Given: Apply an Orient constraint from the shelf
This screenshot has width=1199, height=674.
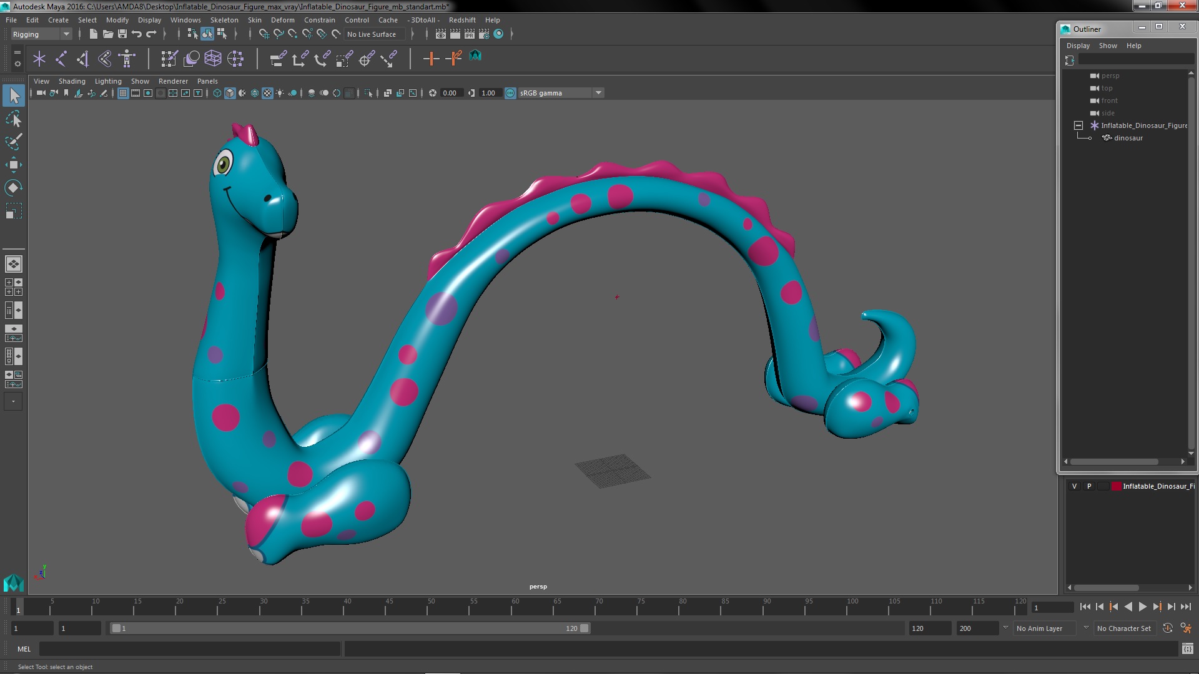Looking at the screenshot, I should [322, 59].
